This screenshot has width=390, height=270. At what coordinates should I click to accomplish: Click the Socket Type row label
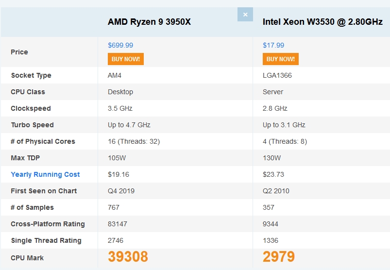pyautogui.click(x=31, y=75)
